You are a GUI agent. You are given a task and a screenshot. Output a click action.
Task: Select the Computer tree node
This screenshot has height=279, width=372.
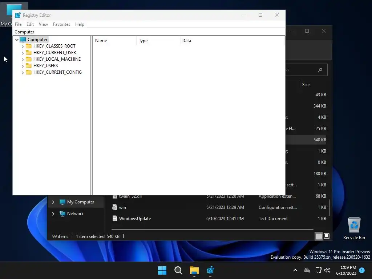click(37, 40)
